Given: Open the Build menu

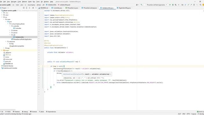Looking at the screenshot, I should 30,2.
